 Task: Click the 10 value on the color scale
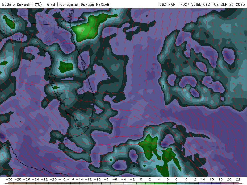(185, 179)
